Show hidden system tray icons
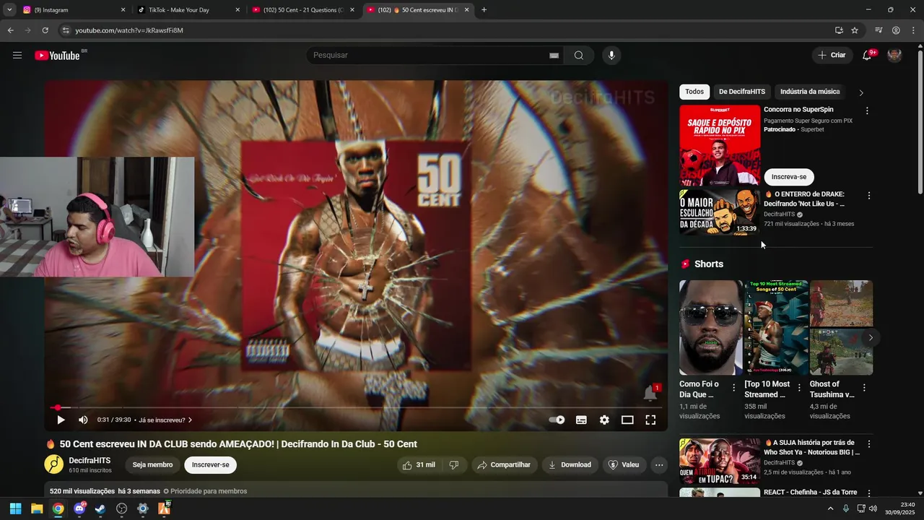 pyautogui.click(x=830, y=508)
